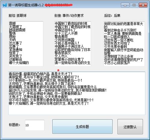150x140 pixels.
Task: Select 女人勿入 in the middle list
Action: tap(61, 56)
